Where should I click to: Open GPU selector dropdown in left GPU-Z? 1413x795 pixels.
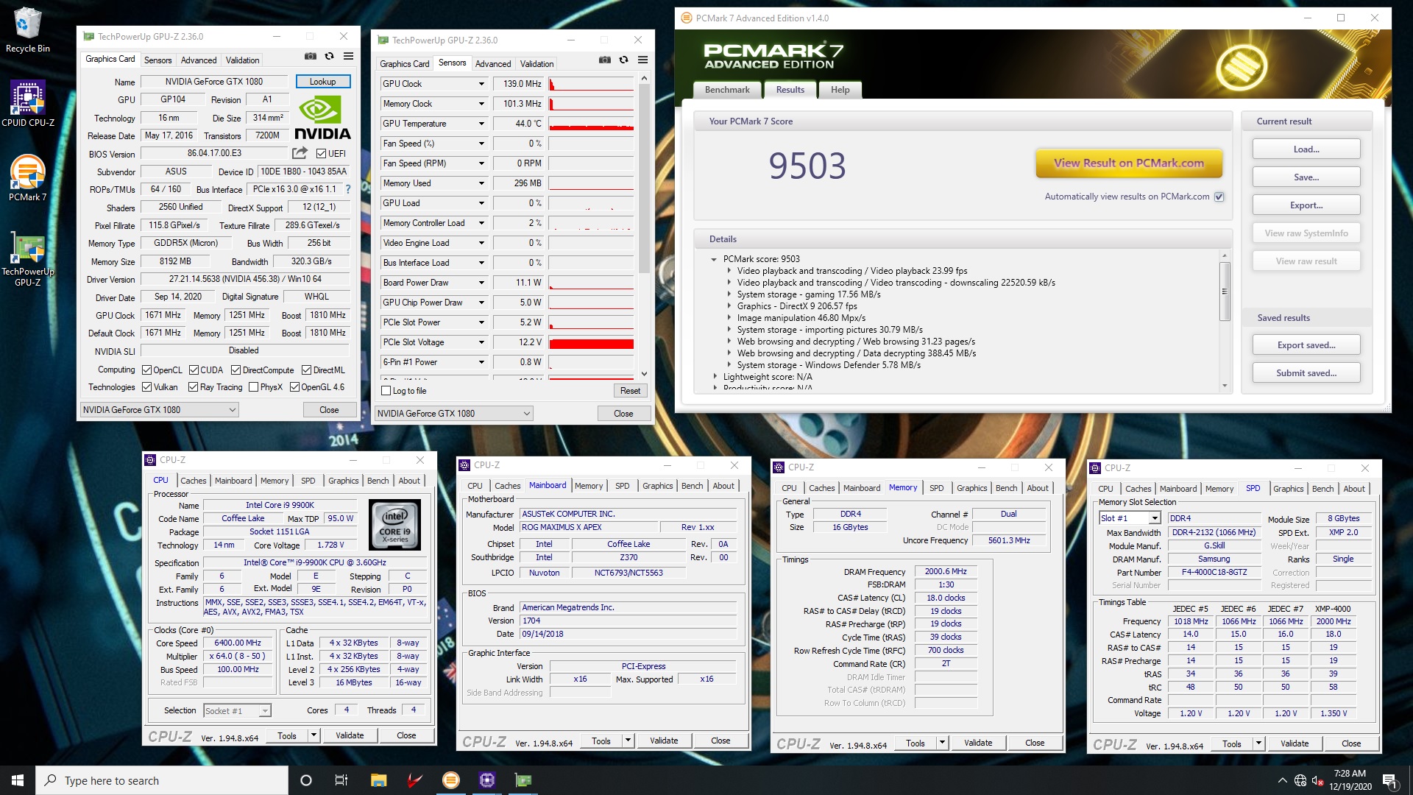click(159, 410)
